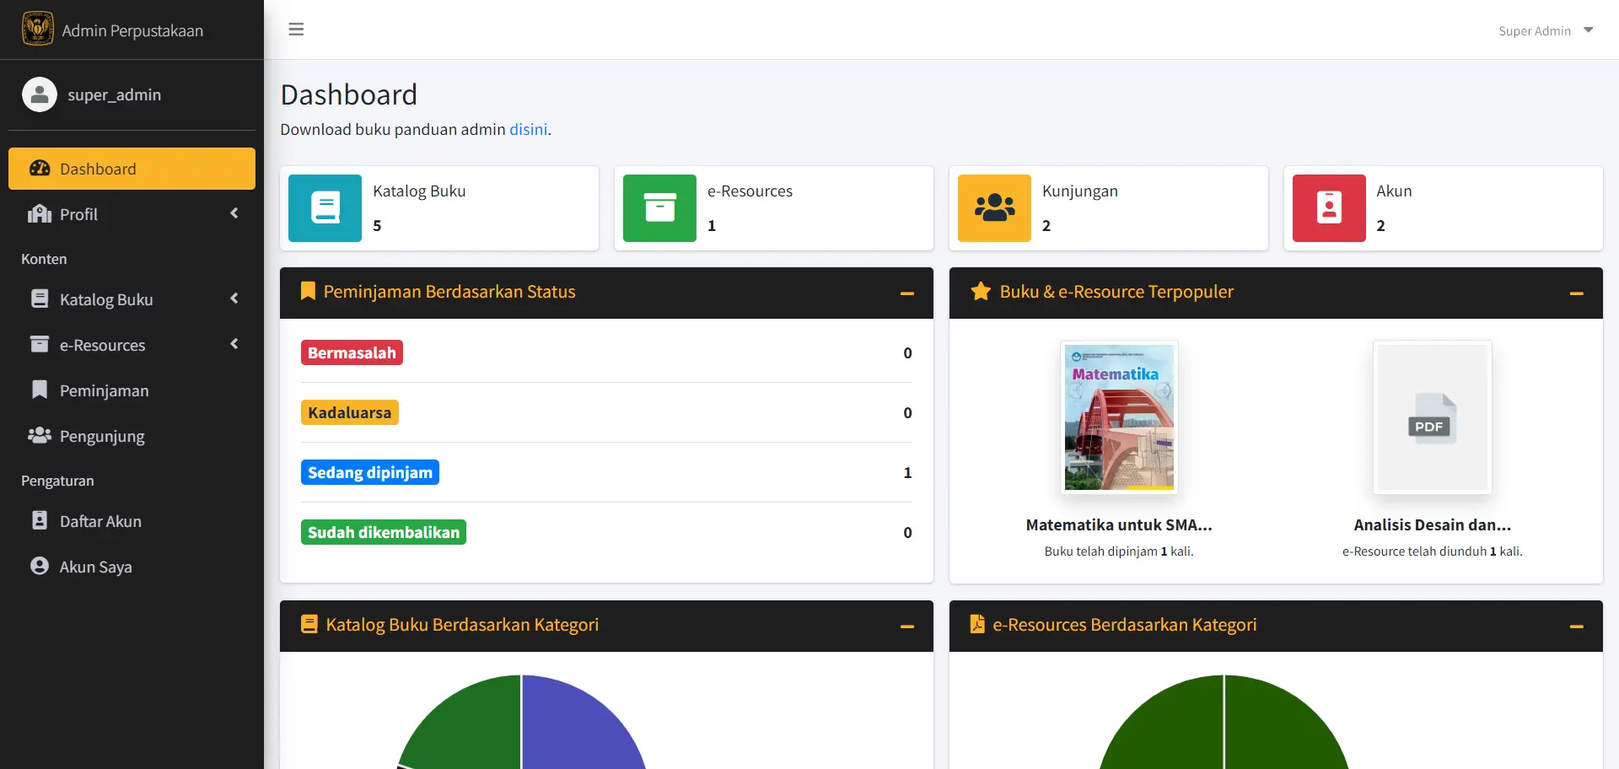Collapse the Buku & e-Resource Terpopuler panel

[1576, 293]
